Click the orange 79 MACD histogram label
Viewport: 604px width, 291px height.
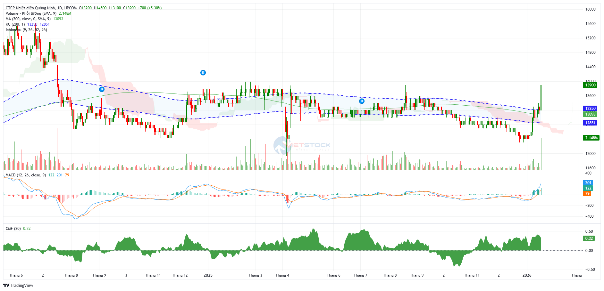pos(587,194)
